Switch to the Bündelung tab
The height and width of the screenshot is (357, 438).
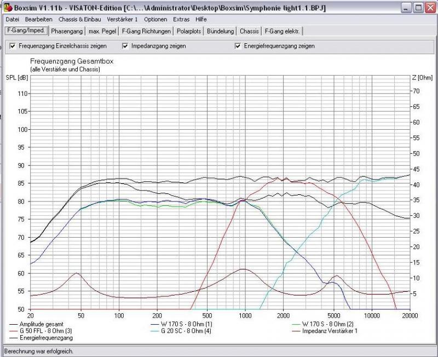point(220,31)
